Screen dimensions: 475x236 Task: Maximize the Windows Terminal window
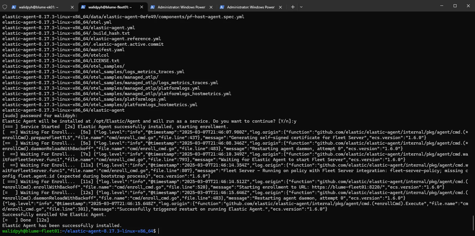pos(455,6)
